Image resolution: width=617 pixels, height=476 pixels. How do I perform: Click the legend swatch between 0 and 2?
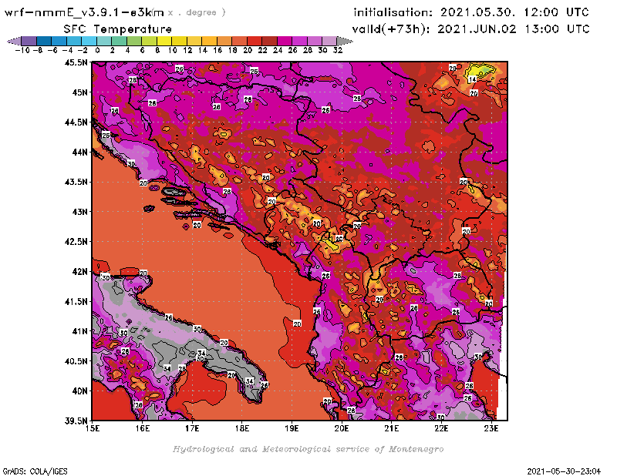click(x=104, y=41)
